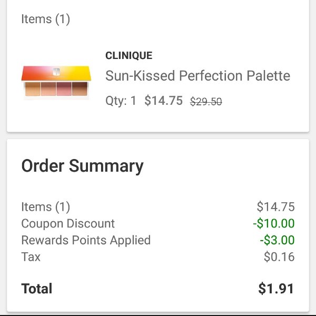Image resolution: width=316 pixels, height=316 pixels.
Task: Select the Order Summary heading
Action: coord(83,166)
